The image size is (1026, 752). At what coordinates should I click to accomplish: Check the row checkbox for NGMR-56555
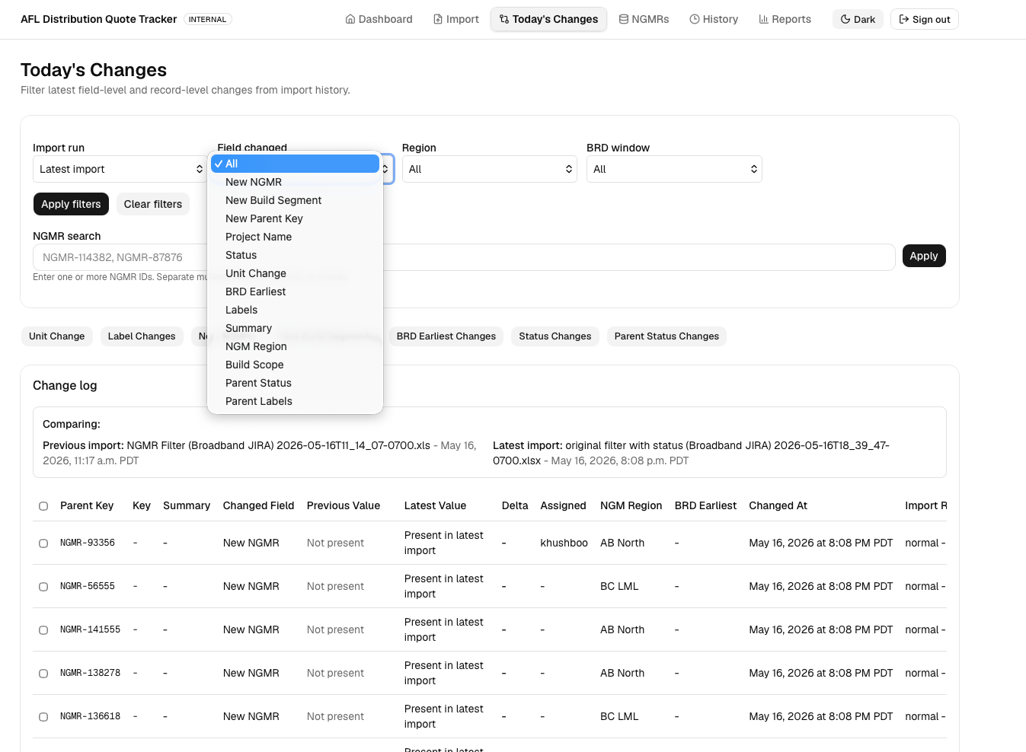coord(43,587)
